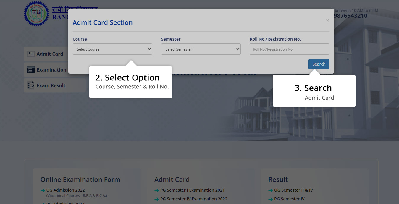Image resolution: width=399 pixels, height=204 pixels.
Task: Click the helpline phone number 9876543210
Action: click(350, 16)
